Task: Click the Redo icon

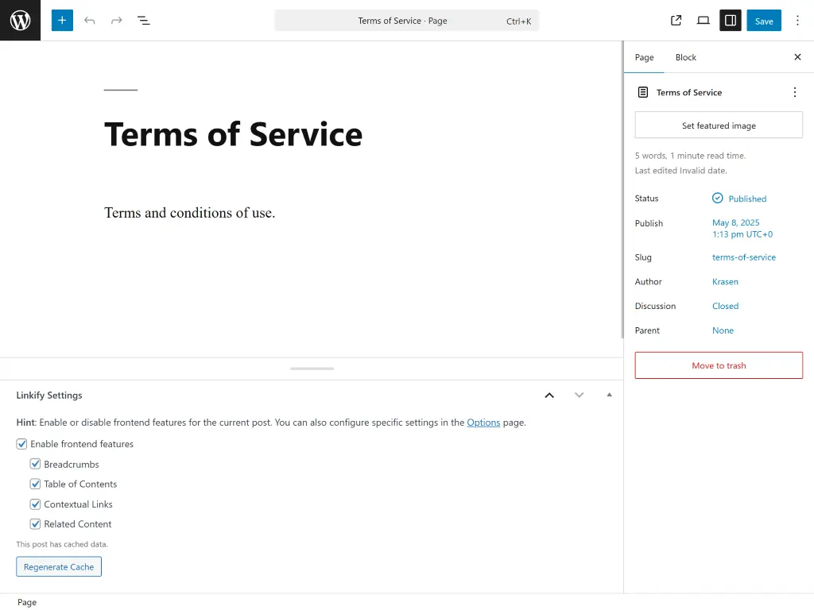Action: pyautogui.click(x=116, y=20)
